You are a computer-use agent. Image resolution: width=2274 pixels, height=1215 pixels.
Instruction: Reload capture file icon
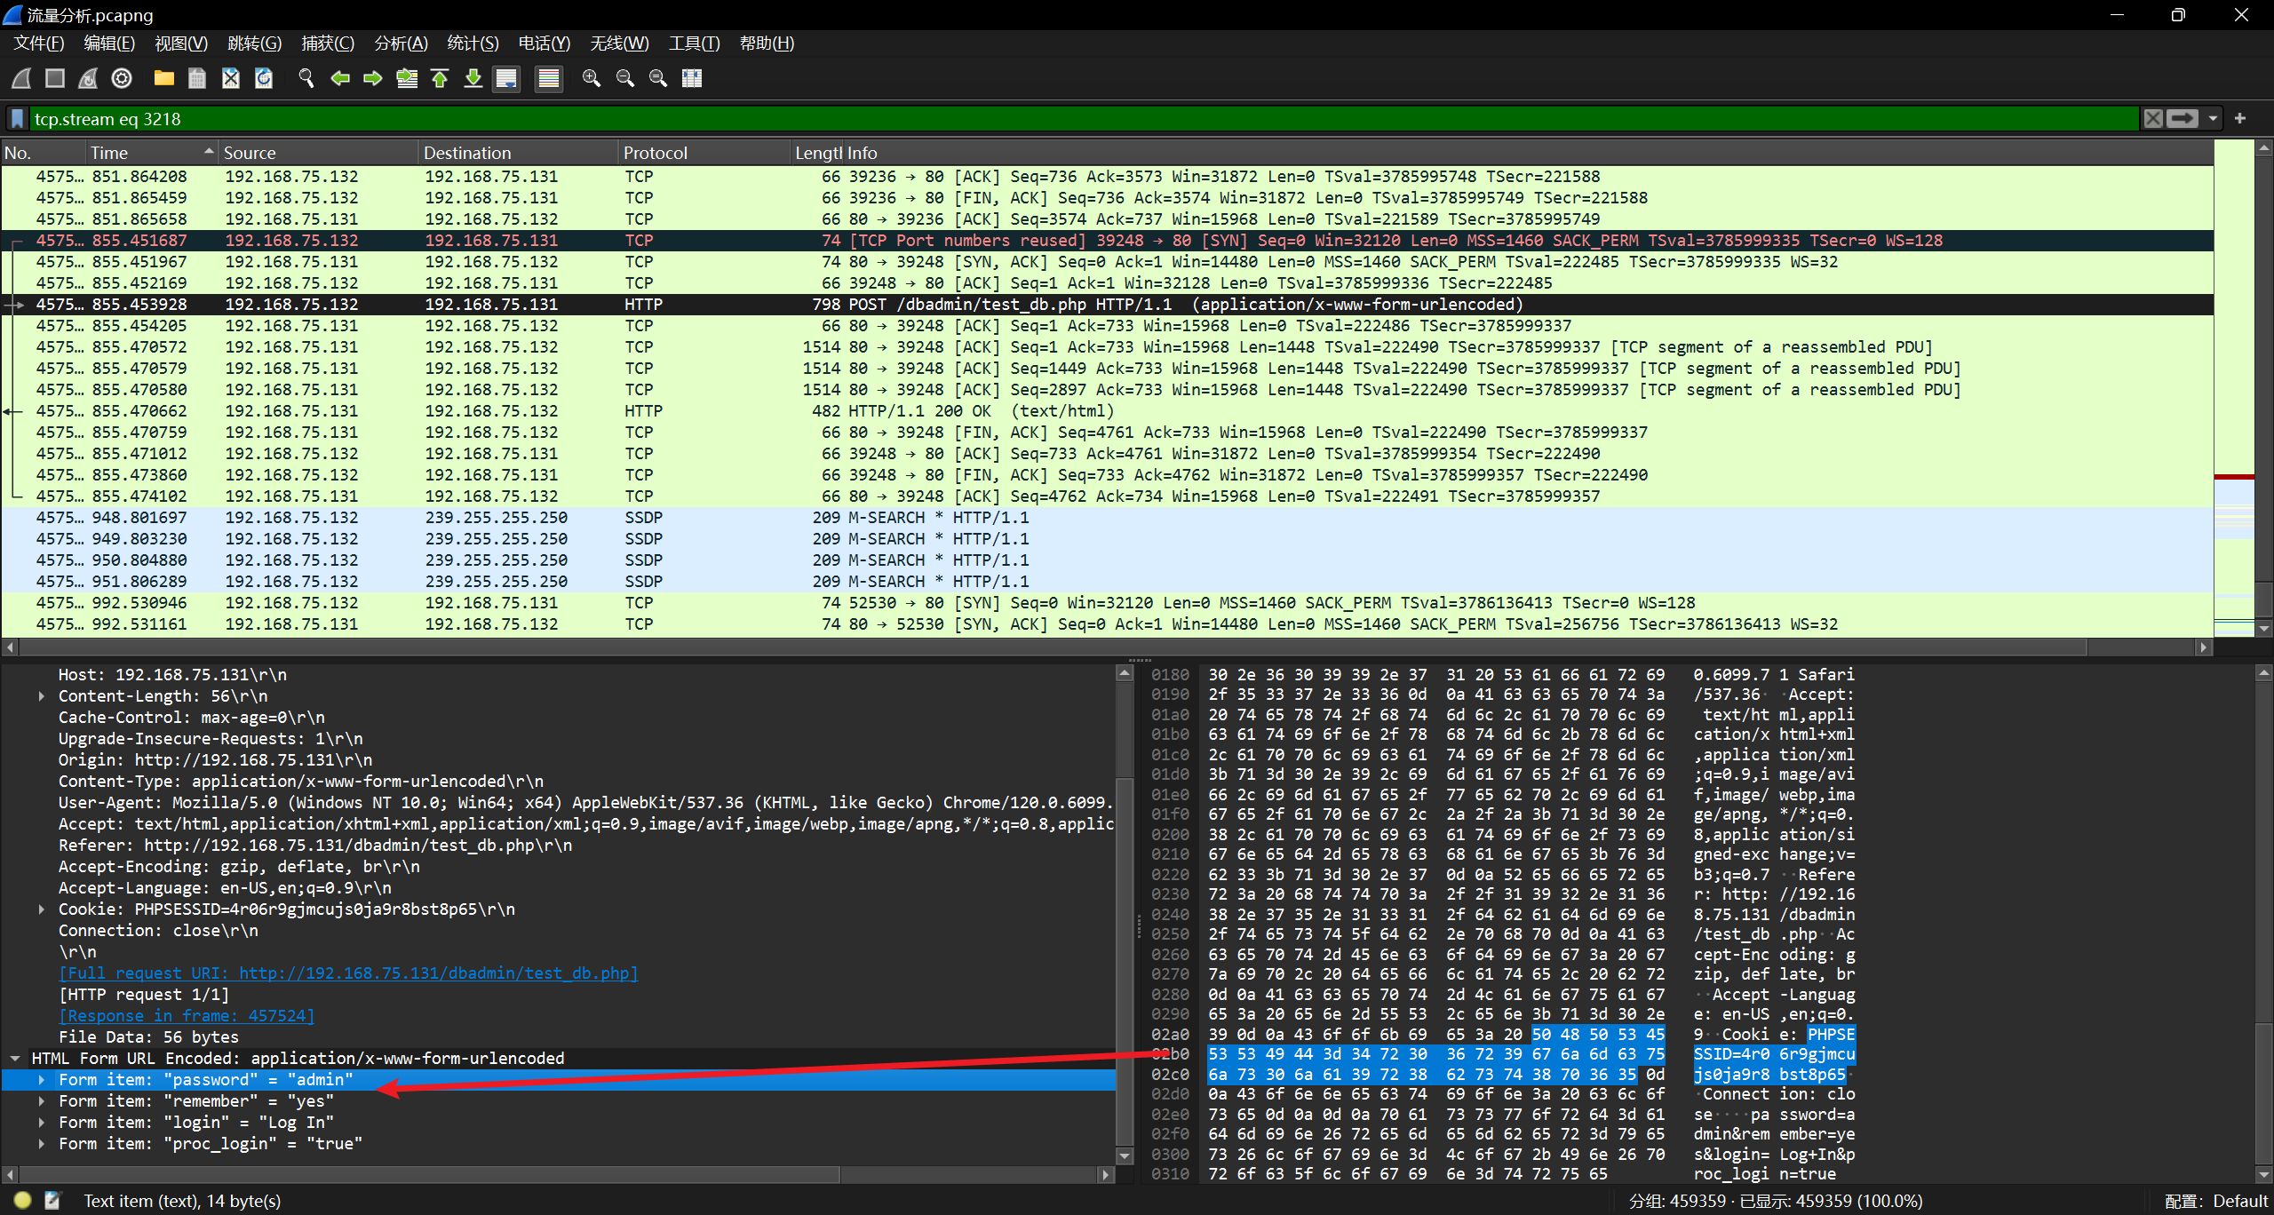click(264, 78)
